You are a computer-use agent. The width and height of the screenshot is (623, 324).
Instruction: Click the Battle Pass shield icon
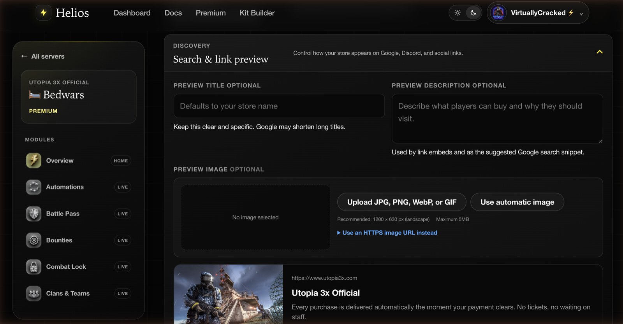click(x=34, y=214)
